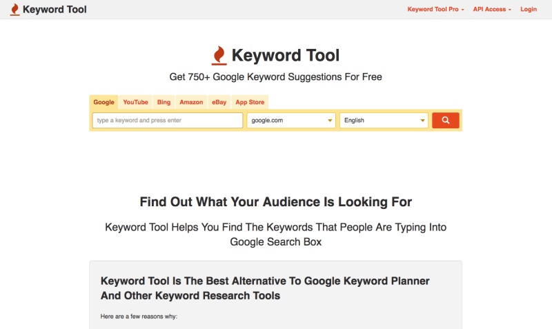Switch to the App Store tab
This screenshot has height=329, width=552.
[250, 102]
